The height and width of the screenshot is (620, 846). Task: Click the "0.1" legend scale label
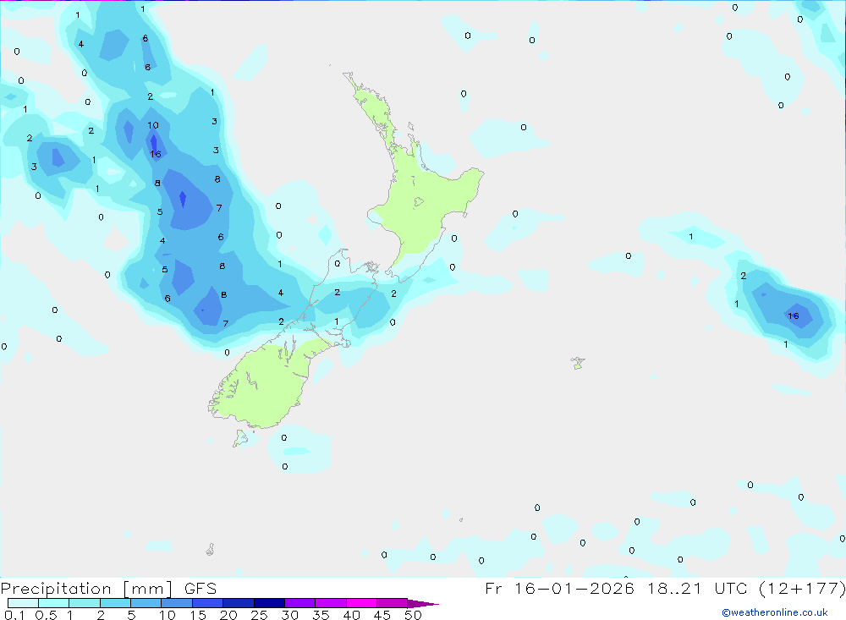14,615
